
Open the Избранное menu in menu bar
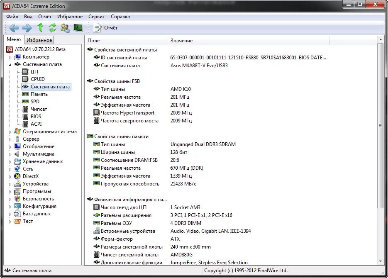pyautogui.click(x=70, y=17)
